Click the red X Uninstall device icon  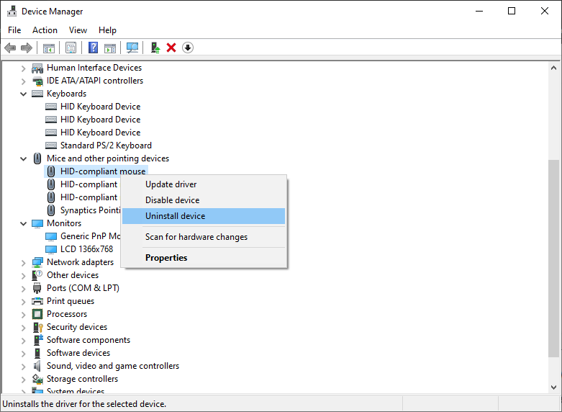(x=171, y=48)
